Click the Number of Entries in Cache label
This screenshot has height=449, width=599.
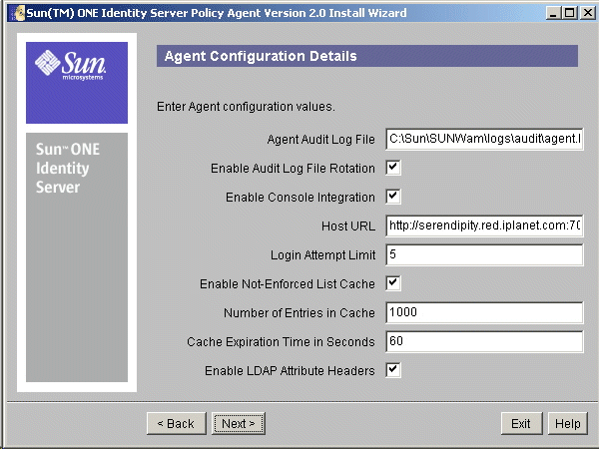299,312
